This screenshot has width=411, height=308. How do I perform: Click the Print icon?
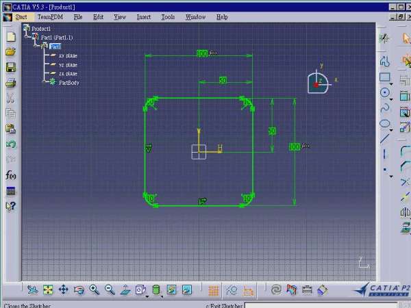click(11, 83)
